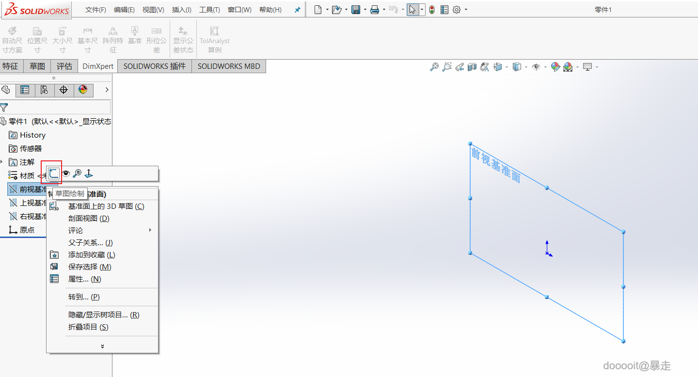Open the Display Style dropdown arrow
This screenshot has width=698, height=377.
(x=526, y=67)
